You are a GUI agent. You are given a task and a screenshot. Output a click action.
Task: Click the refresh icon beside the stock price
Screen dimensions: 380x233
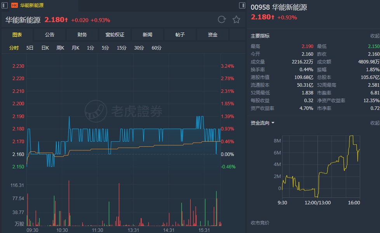[222, 20]
